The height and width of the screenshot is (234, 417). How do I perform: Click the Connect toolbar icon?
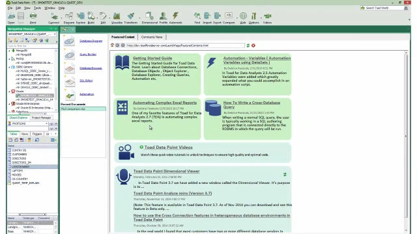(x=54, y=16)
